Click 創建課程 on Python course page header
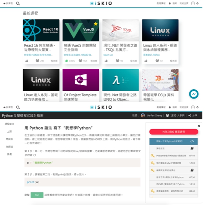 [x=161, y=107]
